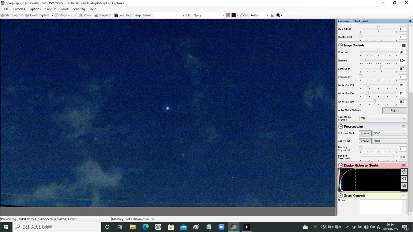Show the image histogram tool
This screenshot has height=232, width=413.
point(272,15)
